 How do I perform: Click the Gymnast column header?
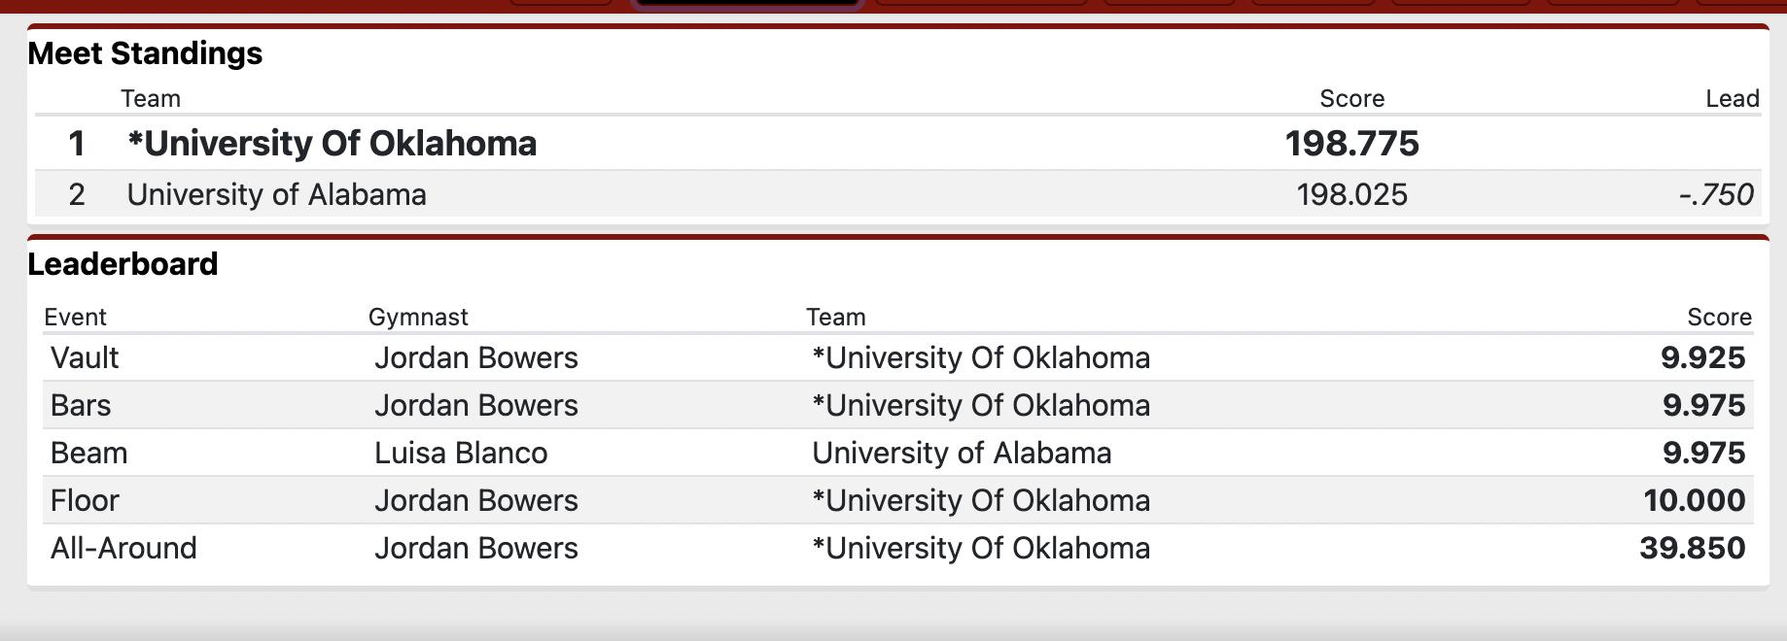(418, 317)
